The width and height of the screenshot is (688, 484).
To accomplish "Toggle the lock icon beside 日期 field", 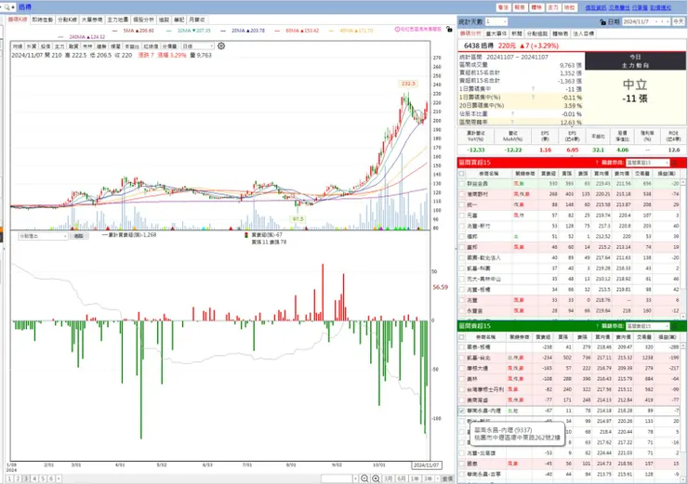I will pyautogui.click(x=602, y=22).
